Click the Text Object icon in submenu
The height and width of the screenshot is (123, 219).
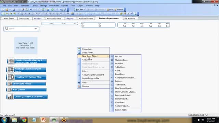click(112, 85)
